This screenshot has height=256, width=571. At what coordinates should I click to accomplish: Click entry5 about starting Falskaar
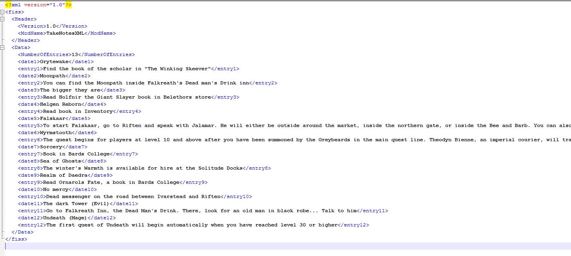[x=294, y=125]
